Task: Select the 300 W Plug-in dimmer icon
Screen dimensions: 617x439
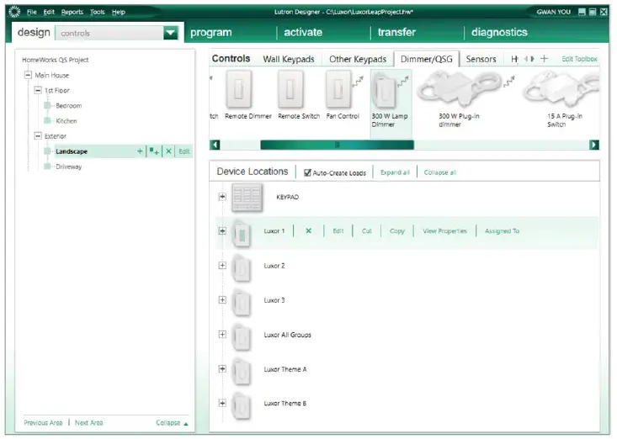Action: 459,87
